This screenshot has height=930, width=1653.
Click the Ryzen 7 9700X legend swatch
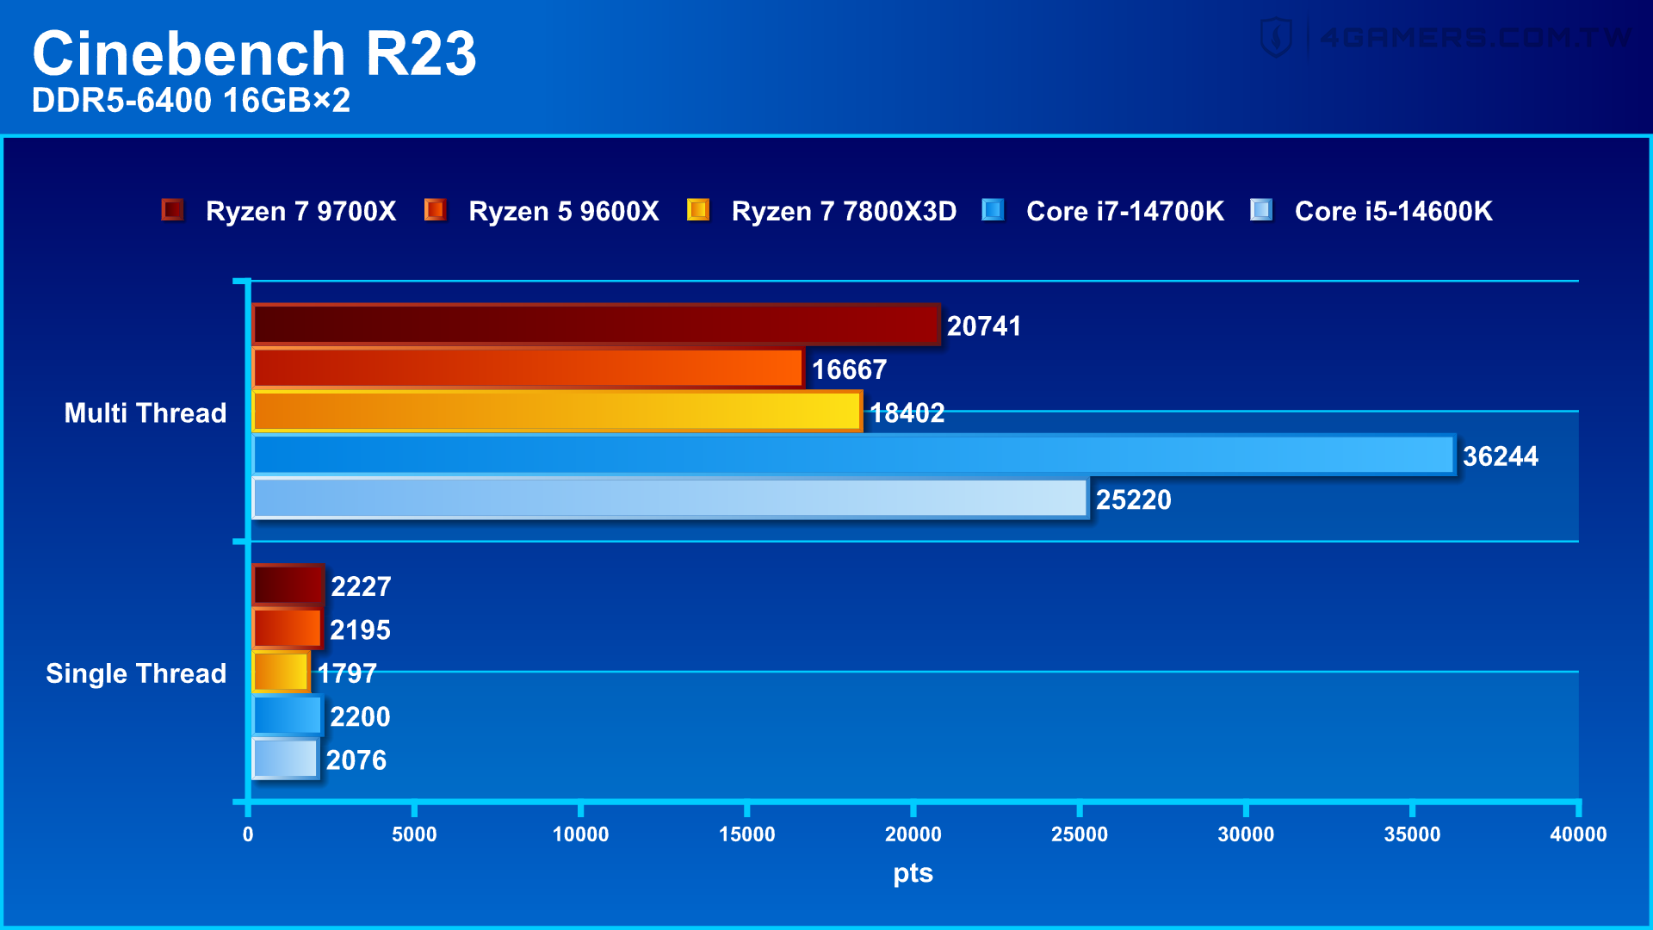(x=172, y=210)
